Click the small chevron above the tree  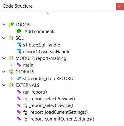click(x=48, y=13)
